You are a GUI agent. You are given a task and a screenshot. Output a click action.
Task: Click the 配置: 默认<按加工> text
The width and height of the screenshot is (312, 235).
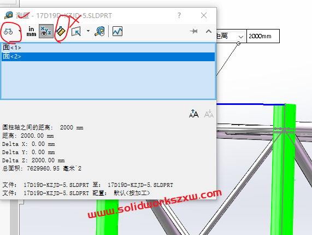(121, 193)
